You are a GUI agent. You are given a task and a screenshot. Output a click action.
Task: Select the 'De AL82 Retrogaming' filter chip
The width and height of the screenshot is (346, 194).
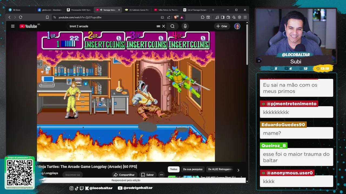click(220, 169)
